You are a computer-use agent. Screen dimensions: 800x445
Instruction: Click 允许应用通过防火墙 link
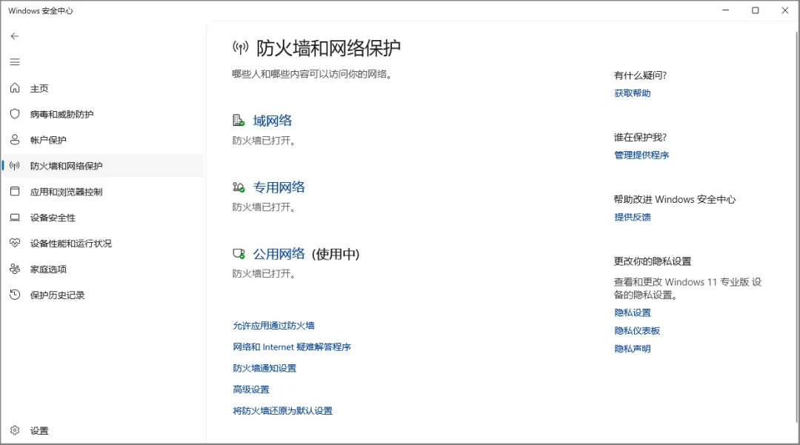(x=273, y=326)
